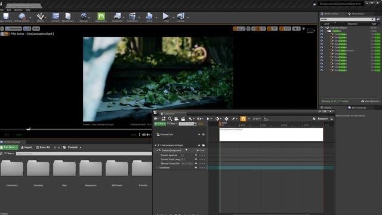Click the Cinematics clapperboard icon

click(133, 17)
